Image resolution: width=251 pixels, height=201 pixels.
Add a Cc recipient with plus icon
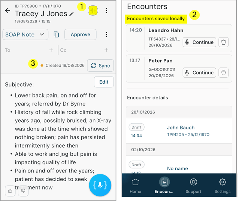point(106,50)
